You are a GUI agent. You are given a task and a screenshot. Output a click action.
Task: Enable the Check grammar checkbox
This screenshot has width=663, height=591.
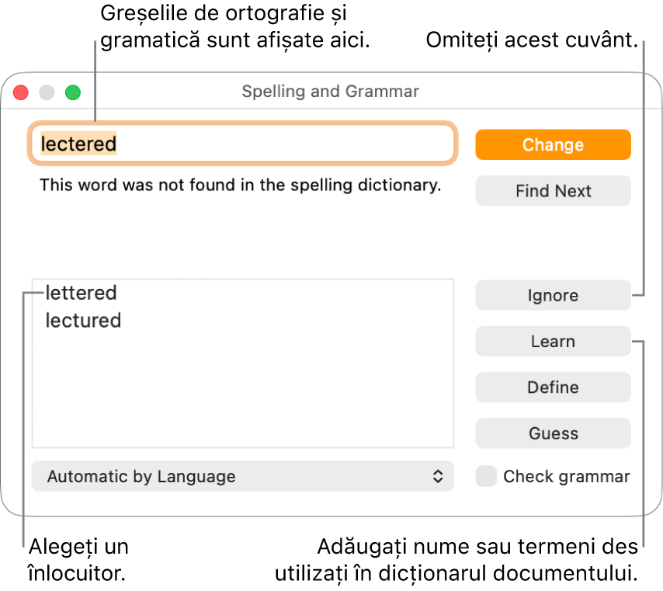(485, 476)
